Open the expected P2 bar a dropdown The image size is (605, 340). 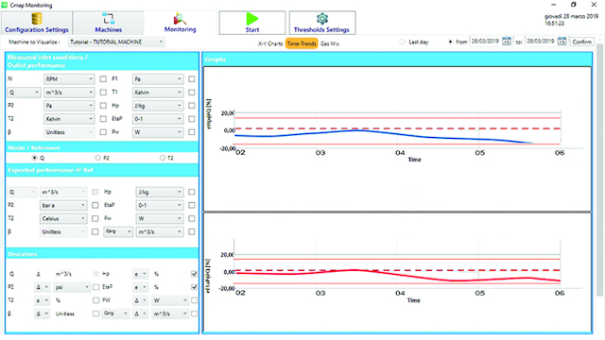(63, 206)
